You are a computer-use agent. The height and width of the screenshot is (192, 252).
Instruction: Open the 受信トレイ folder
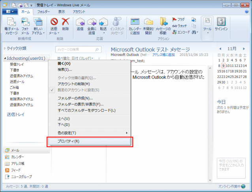pyautogui.click(x=17, y=65)
